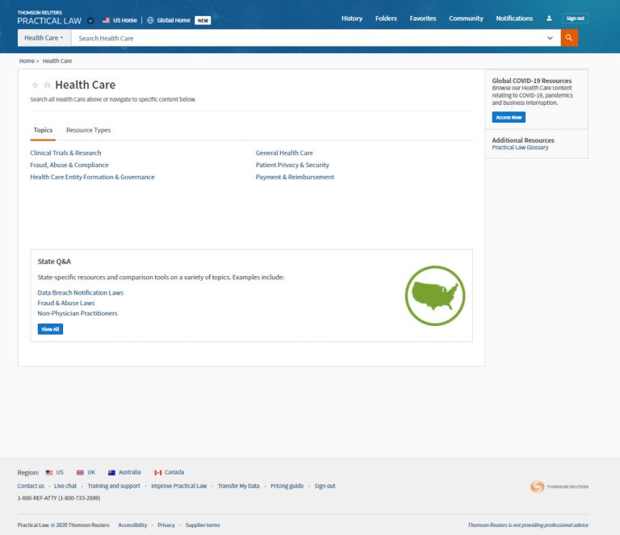Click Access Now for COVID-19 resources
Screen dimensions: 620x535
[509, 117]
